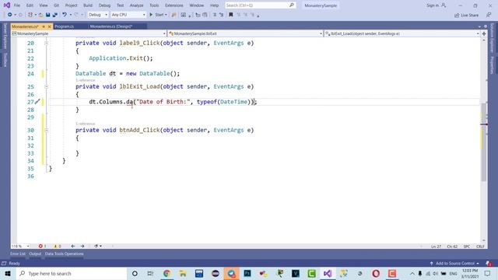
Task: Collapse the btnAdd_Click method at line 30
Action: 47,130
